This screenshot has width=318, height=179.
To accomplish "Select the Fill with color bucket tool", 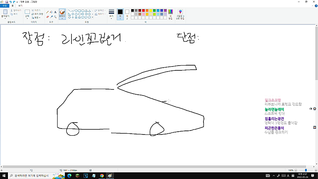I will point(51,12).
